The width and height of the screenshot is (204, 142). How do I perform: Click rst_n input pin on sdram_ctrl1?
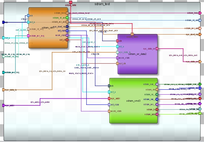(x=28, y=22)
